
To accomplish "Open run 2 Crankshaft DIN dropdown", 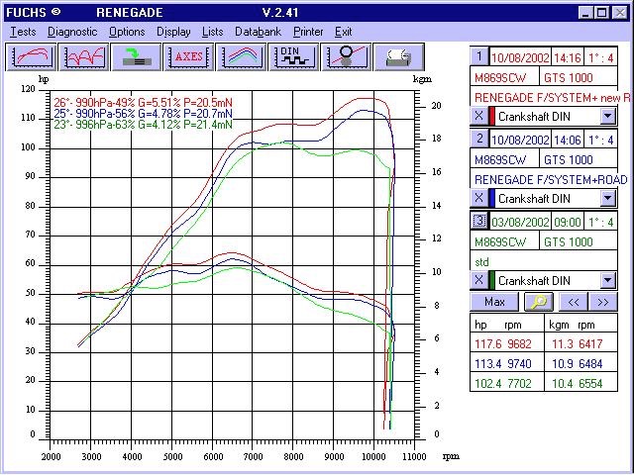I will pyautogui.click(x=607, y=198).
